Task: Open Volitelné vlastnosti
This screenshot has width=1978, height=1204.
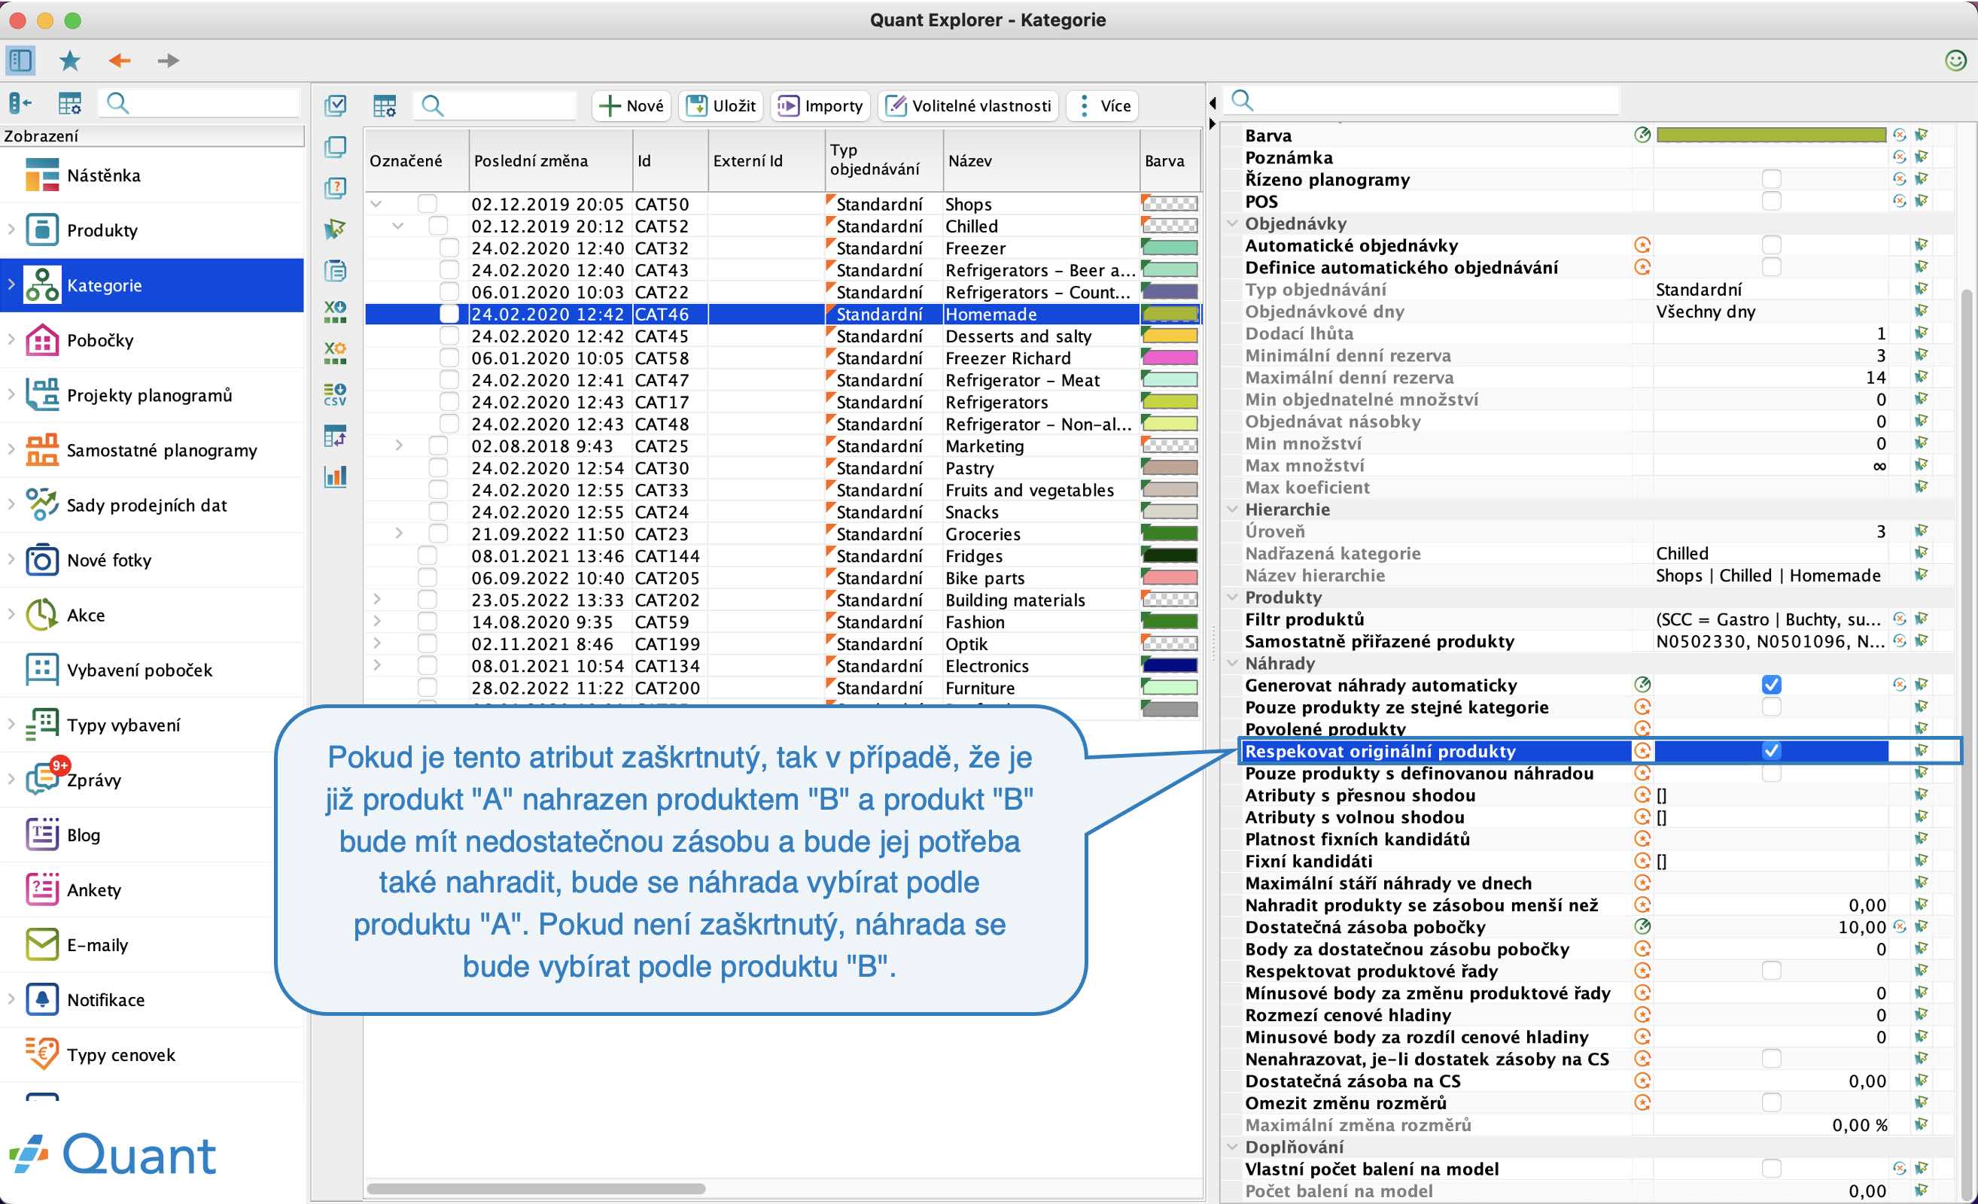Action: pos(969,105)
